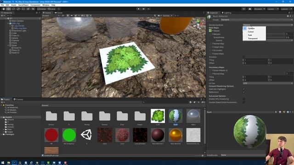The height and width of the screenshot is (165, 294).
Task: Choose Cutout rendering mode
Action: (254, 32)
